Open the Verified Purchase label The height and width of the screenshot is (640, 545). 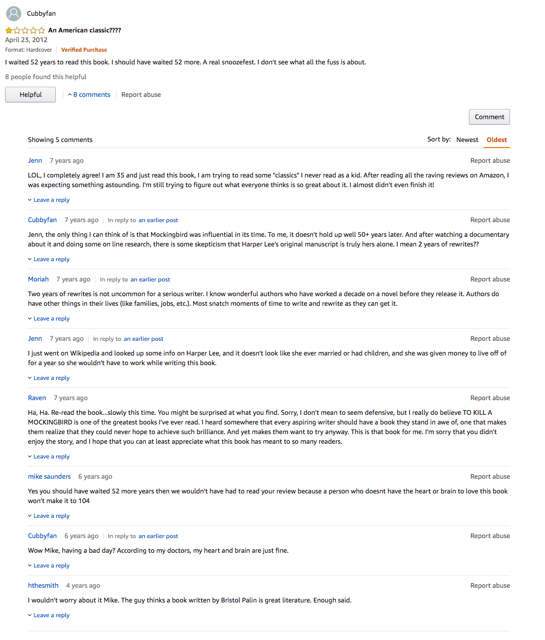pyautogui.click(x=84, y=50)
